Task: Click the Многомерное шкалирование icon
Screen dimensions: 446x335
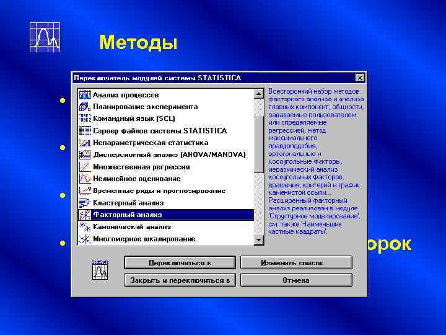Action: (x=85, y=239)
